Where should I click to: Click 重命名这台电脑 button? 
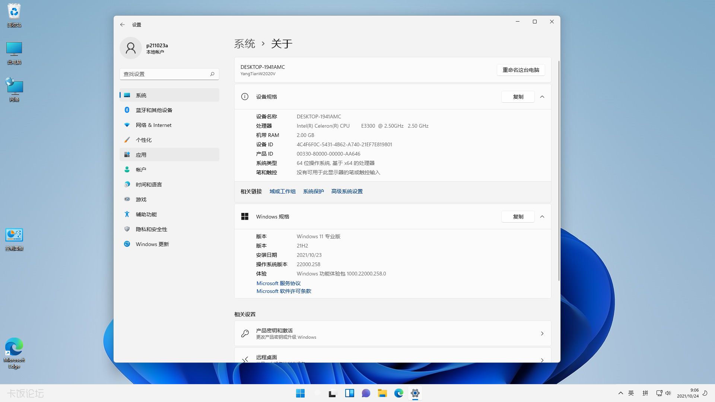521,70
